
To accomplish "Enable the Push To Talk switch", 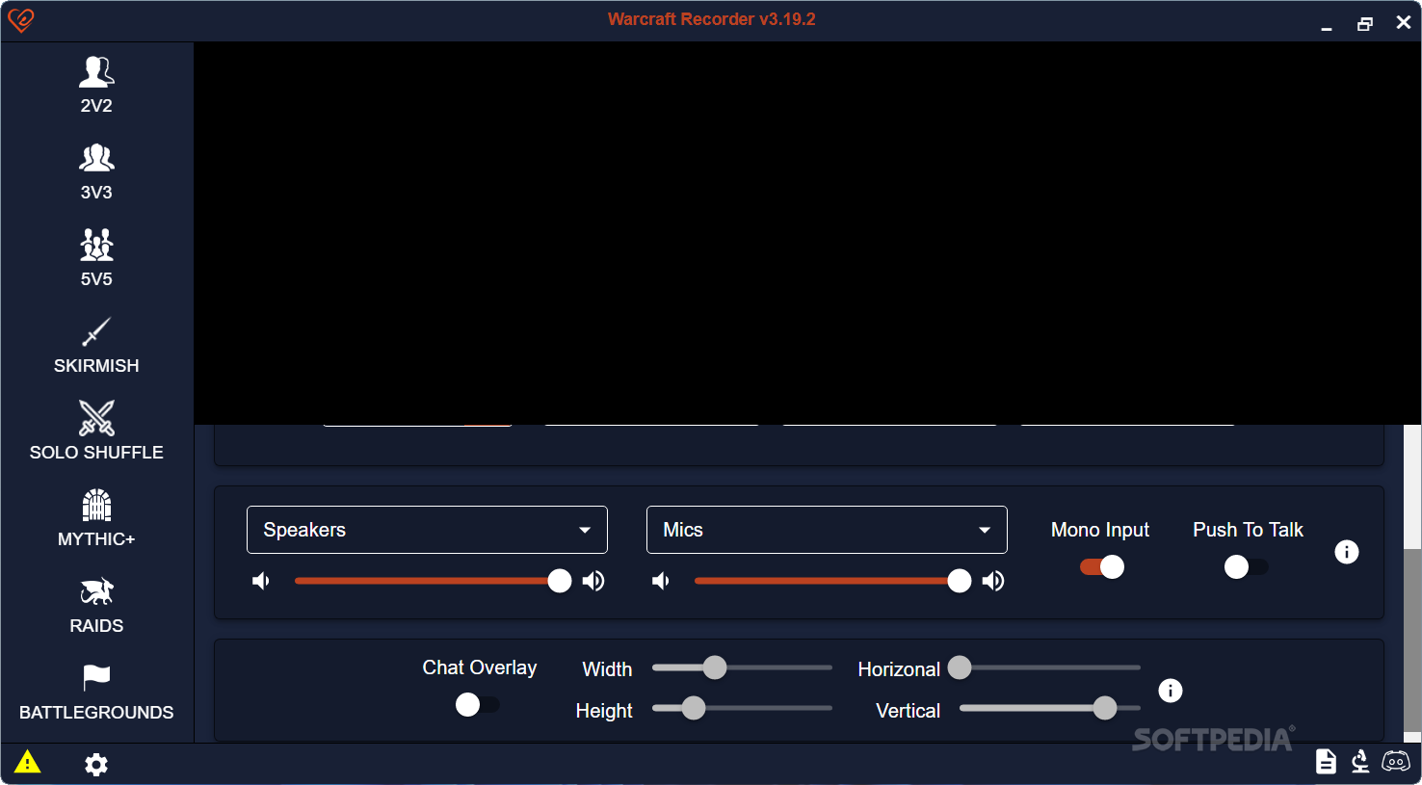I will pyautogui.click(x=1246, y=567).
